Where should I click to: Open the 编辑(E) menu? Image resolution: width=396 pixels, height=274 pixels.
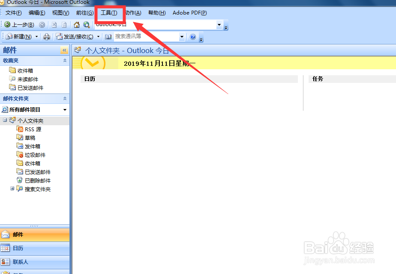click(37, 13)
